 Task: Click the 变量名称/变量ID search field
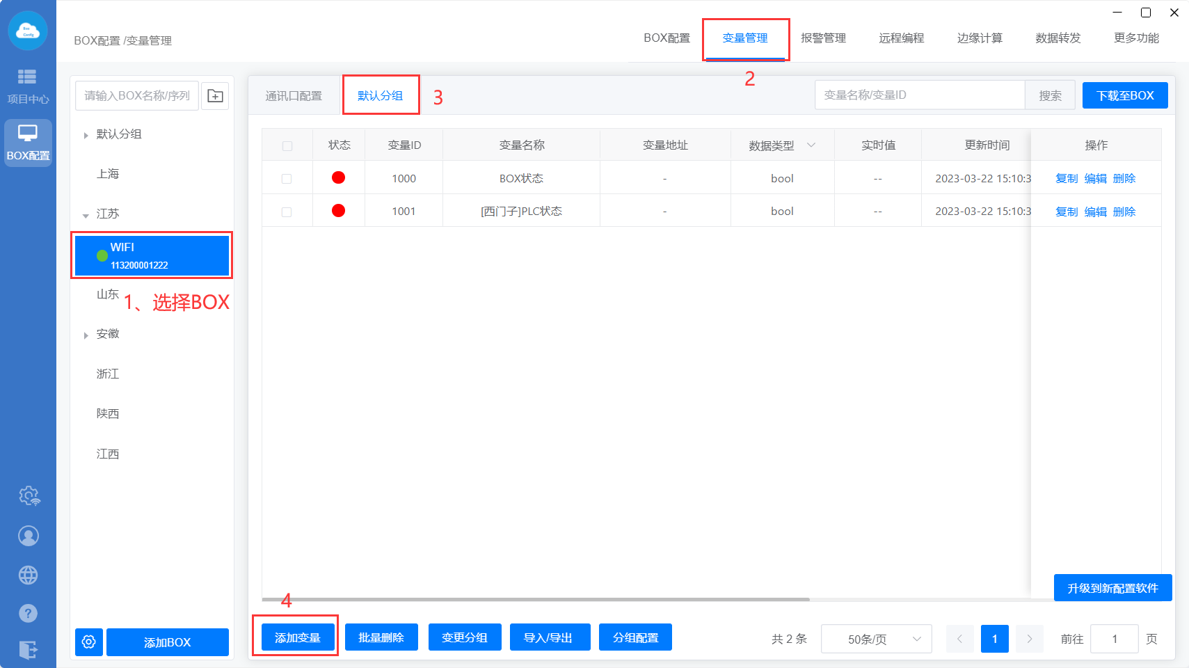pos(919,95)
